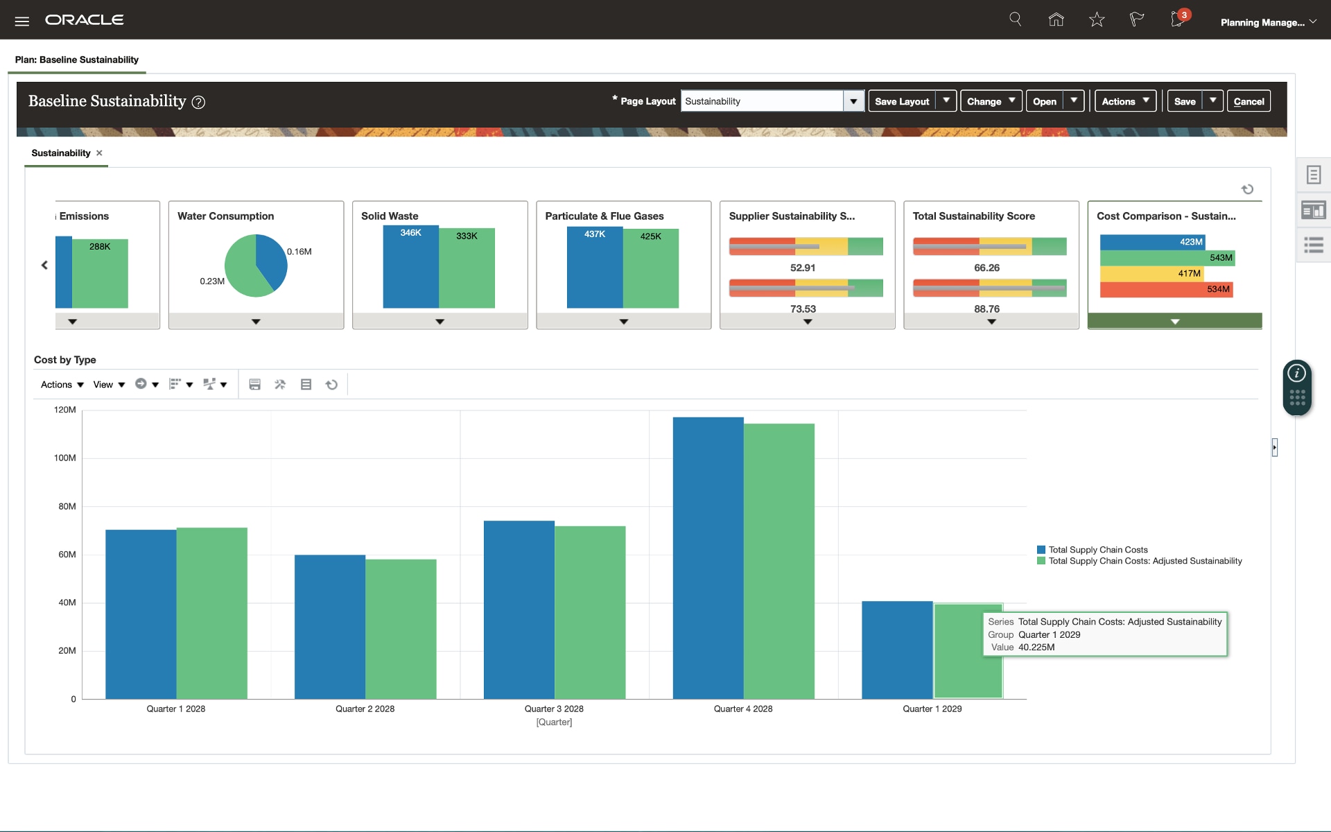The height and width of the screenshot is (832, 1331).
Task: Click the Total Supply Chain Costs legend swatch
Action: [x=1041, y=550]
